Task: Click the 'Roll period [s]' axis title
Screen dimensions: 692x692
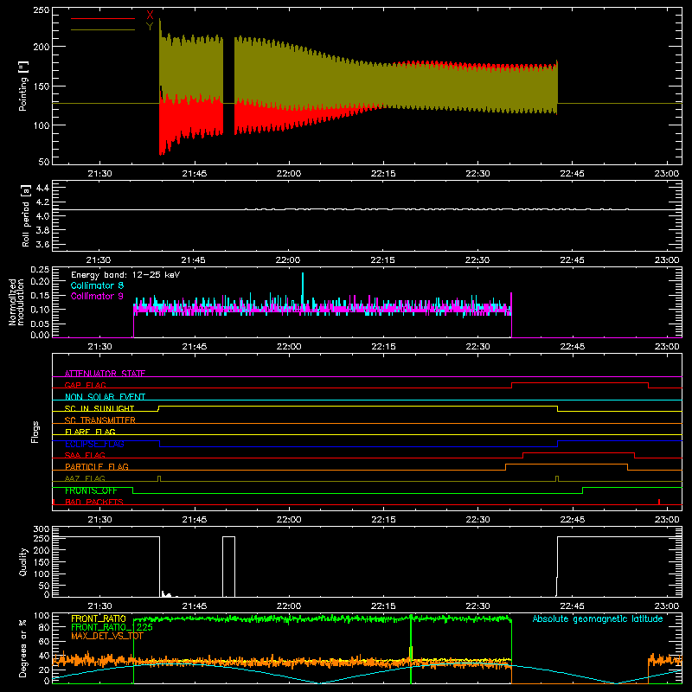Action: click(25, 215)
